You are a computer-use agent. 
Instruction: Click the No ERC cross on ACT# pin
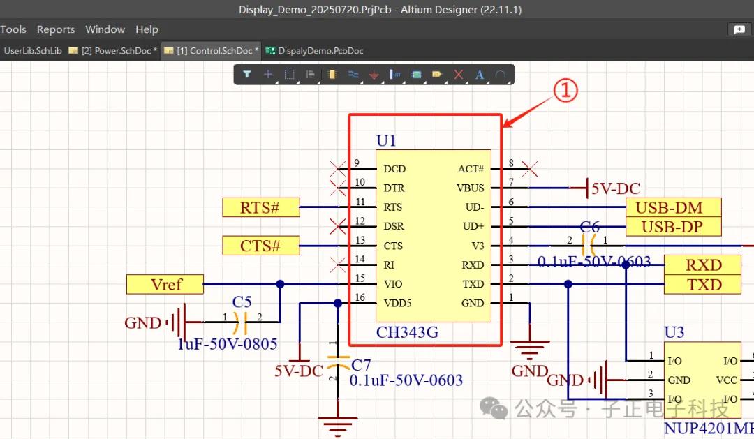point(530,169)
